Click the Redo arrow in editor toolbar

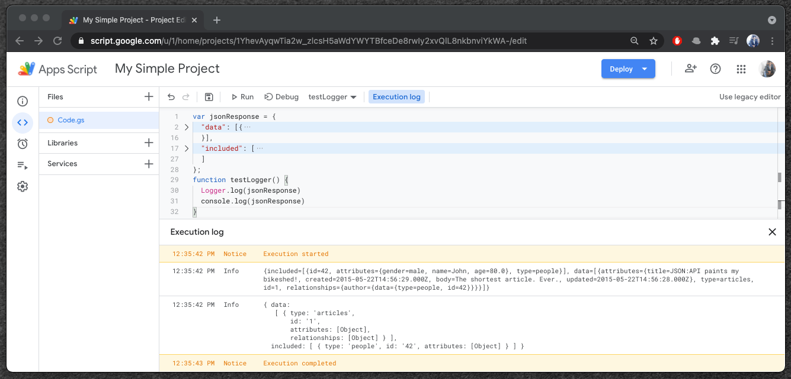(x=186, y=97)
